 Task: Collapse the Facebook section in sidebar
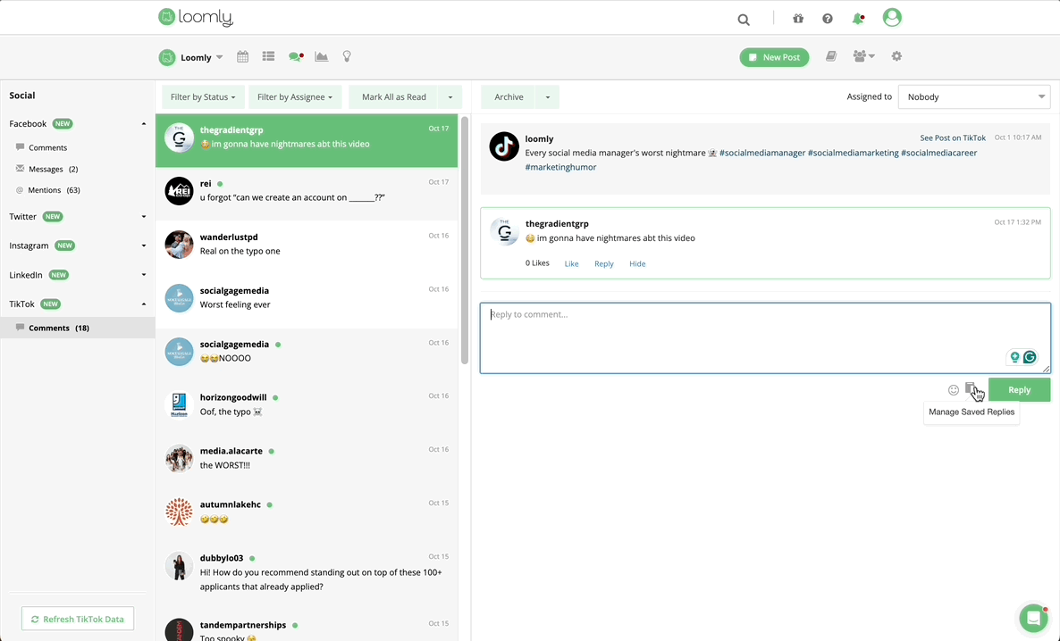[x=143, y=124]
